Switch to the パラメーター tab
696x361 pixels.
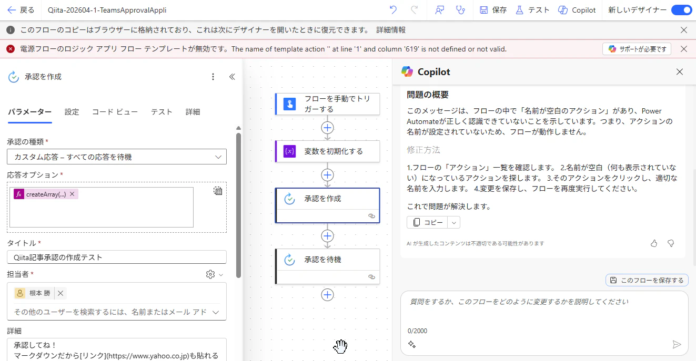[29, 112]
